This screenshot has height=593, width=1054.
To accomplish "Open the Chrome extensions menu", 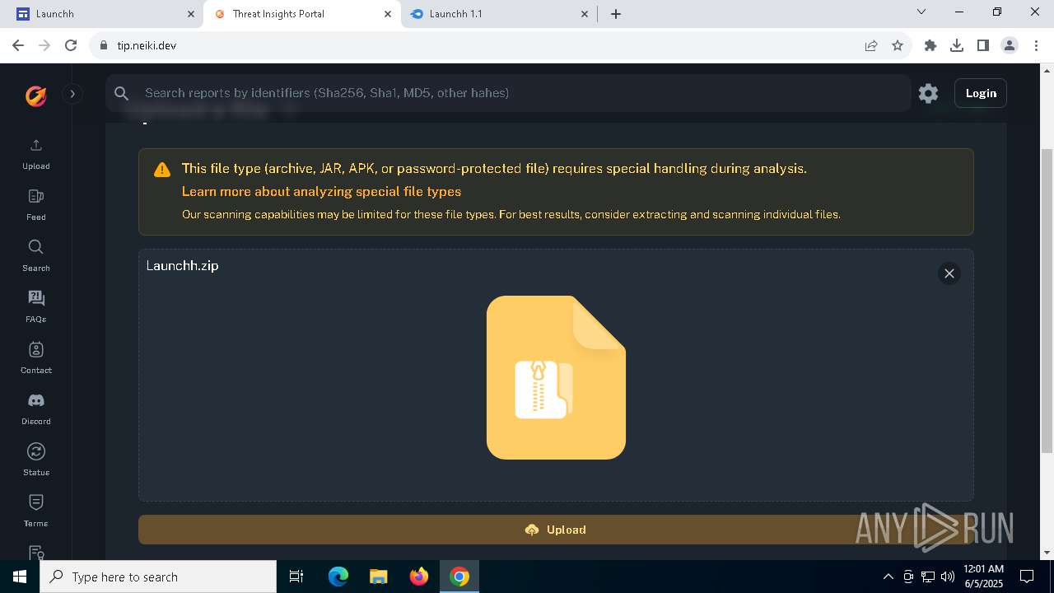I will (930, 45).
